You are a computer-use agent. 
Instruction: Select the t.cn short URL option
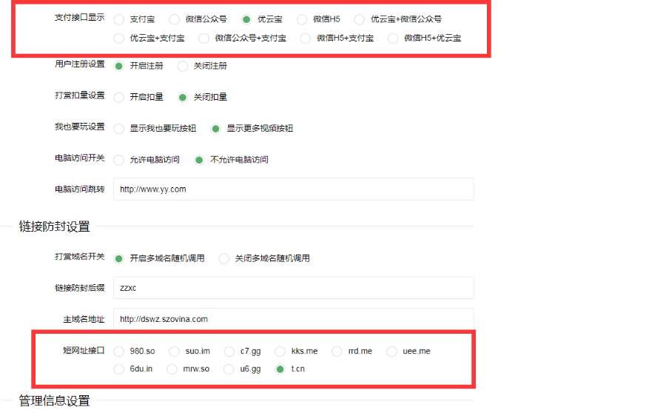click(280, 369)
